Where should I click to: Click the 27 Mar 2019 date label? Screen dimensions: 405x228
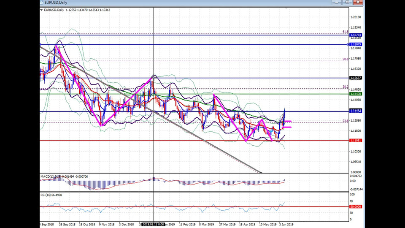[x=227, y=224]
